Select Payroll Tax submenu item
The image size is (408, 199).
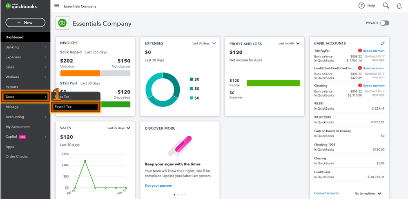[76, 107]
